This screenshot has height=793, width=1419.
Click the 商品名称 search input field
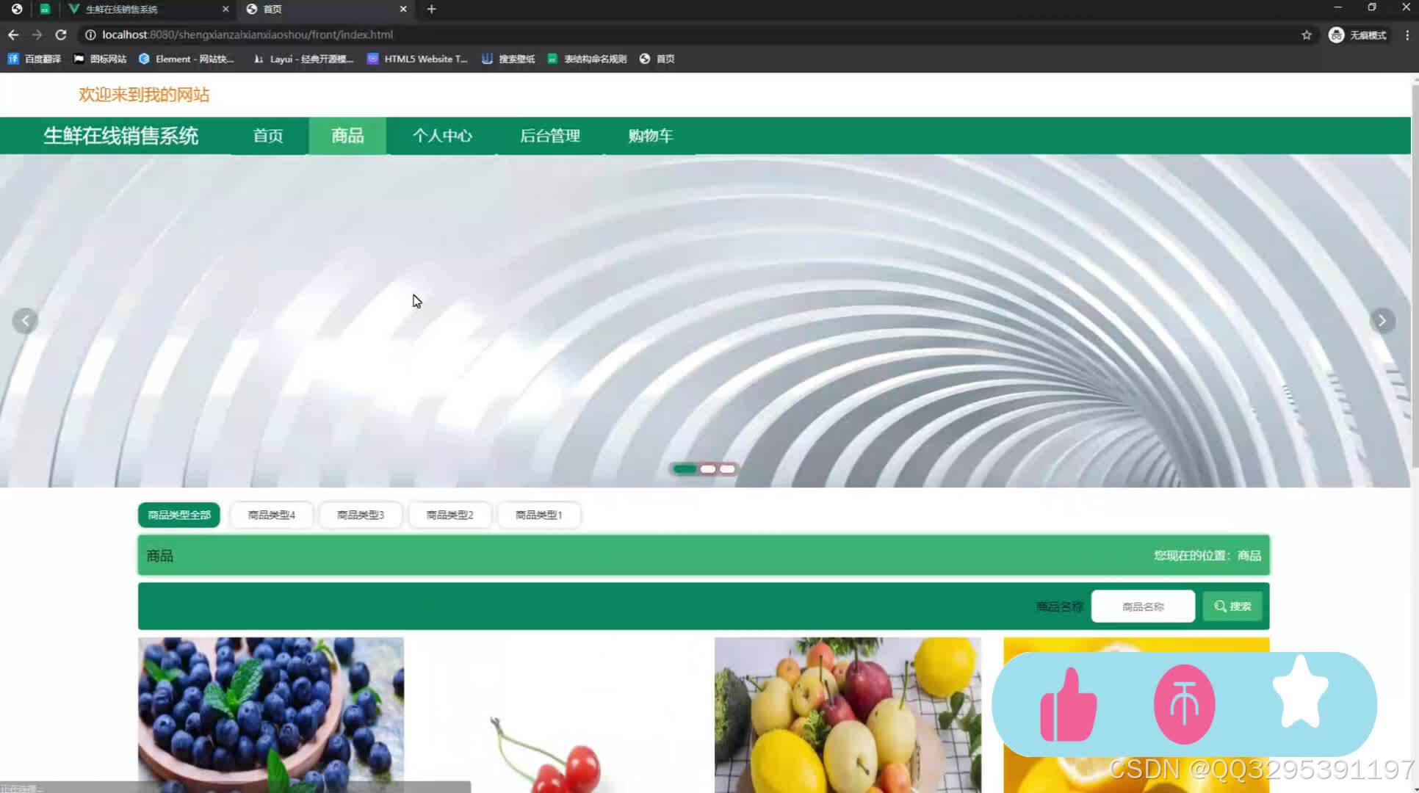(x=1143, y=606)
